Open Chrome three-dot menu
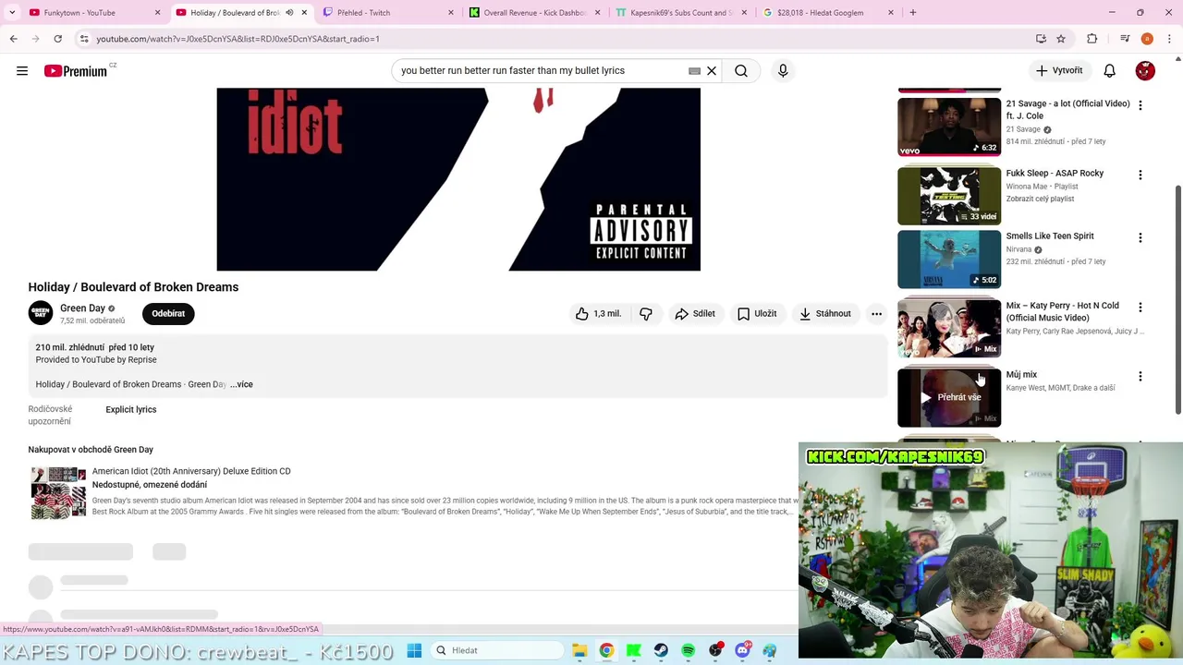Viewport: 1183px width, 665px height. (x=1167, y=39)
